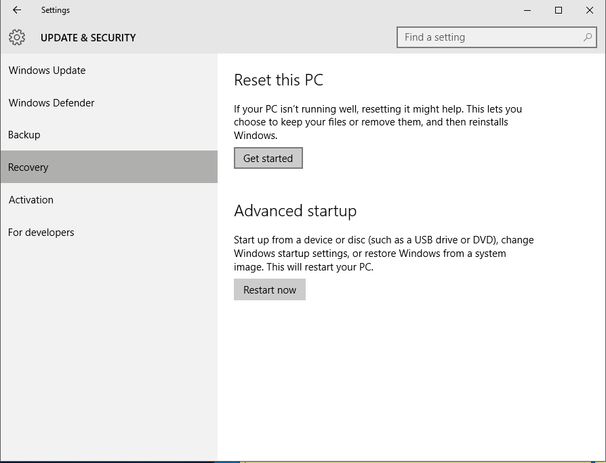Click the 'Start up from a device or disc' description
The image size is (606, 463).
point(384,253)
